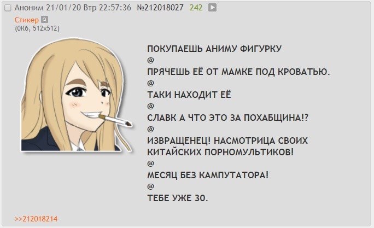Click the line ПОКУПАЕШЬ АНИМУ ФИГУРКУ
The width and height of the screenshot is (374, 228).
click(214, 49)
